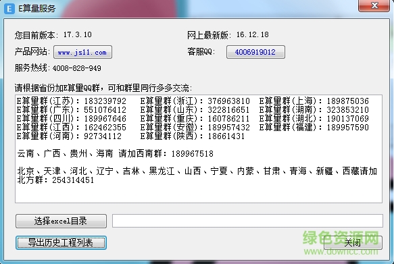Click latest online version 16.12.18

253,34
